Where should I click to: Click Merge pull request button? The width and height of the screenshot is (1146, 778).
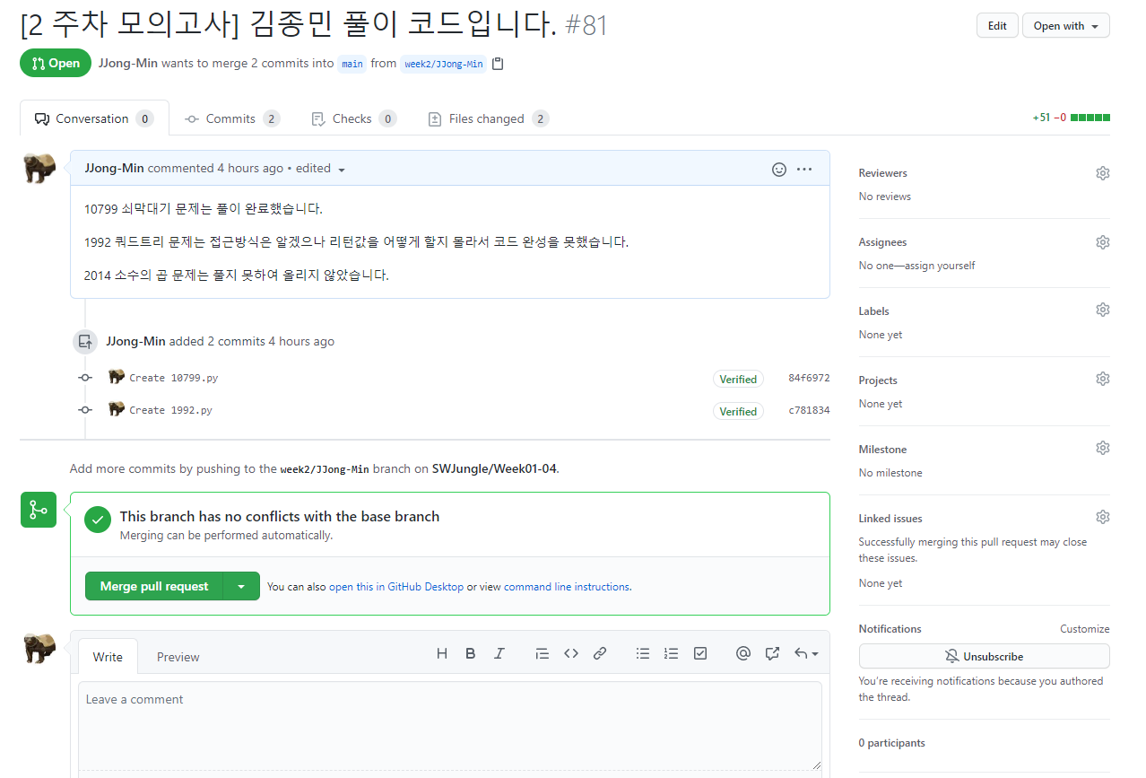click(x=154, y=586)
